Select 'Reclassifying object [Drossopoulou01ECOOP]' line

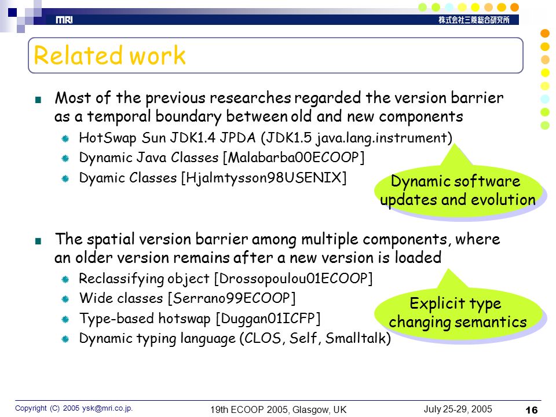click(225, 279)
